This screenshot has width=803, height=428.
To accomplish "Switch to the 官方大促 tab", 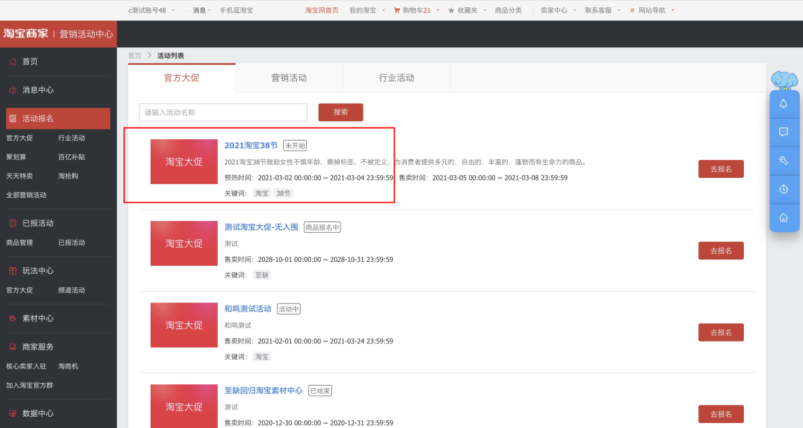I will 182,78.
